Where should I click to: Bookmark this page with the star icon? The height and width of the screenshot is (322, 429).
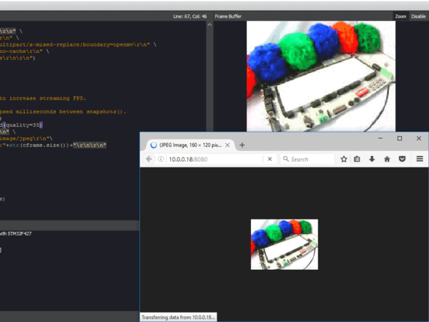point(344,159)
